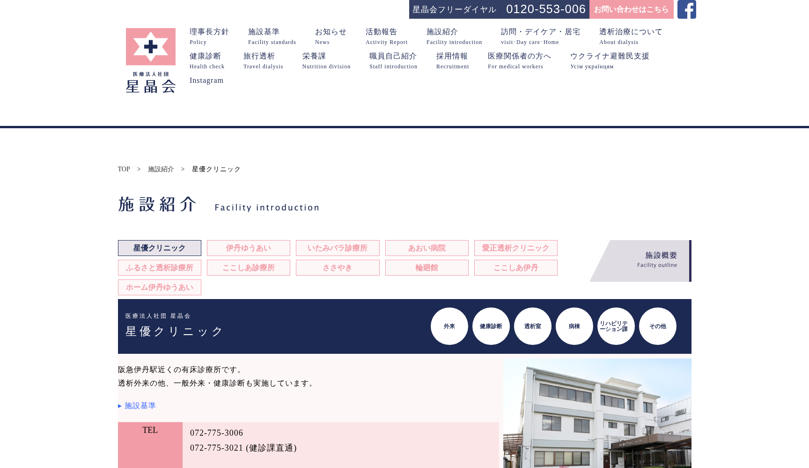
Task: Return to TOP via breadcrumb
Action: 124,169
